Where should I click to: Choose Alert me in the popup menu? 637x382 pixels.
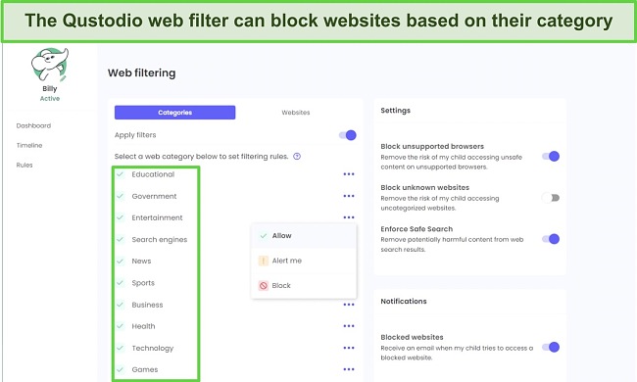[x=304, y=261]
